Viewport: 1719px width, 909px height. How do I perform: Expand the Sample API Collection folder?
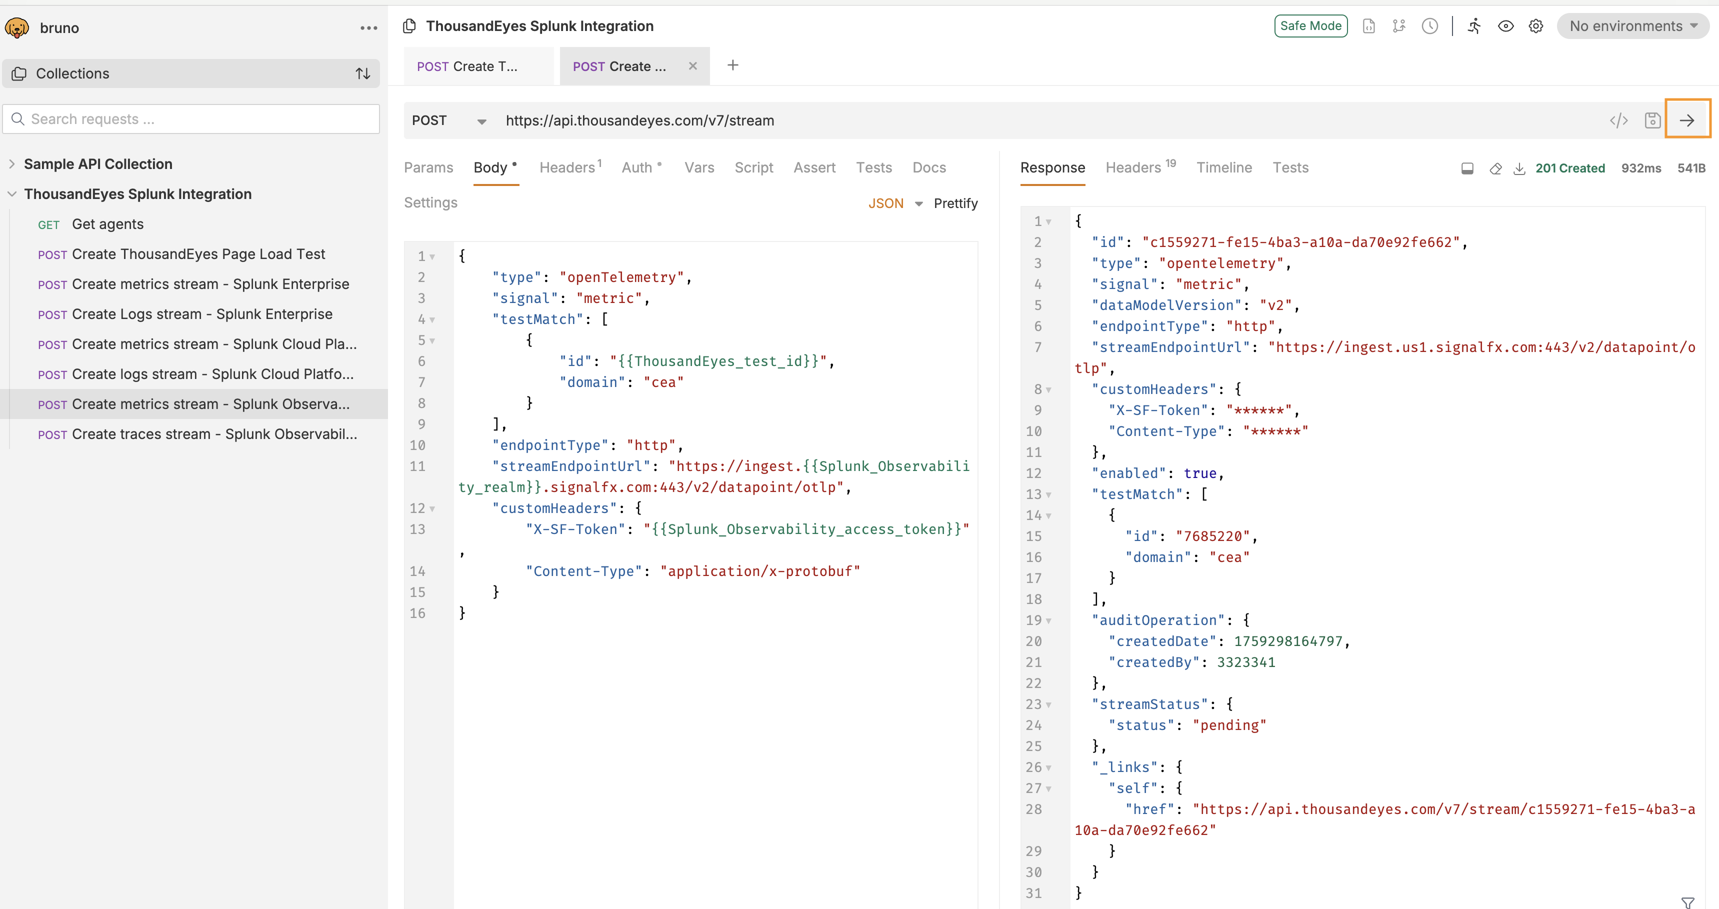tap(12, 164)
